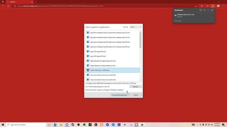
Task: Focus the game path input field
Action: (113, 83)
